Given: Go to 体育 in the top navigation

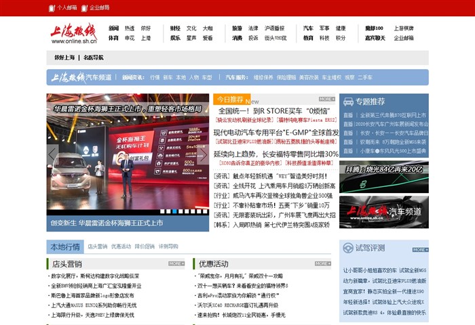Looking at the screenshot, I should 113,38.
